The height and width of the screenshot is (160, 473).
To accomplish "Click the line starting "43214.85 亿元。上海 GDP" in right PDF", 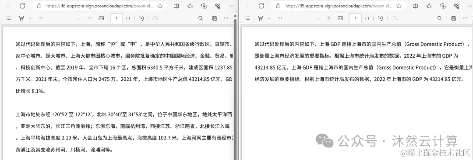I will click(364, 67).
